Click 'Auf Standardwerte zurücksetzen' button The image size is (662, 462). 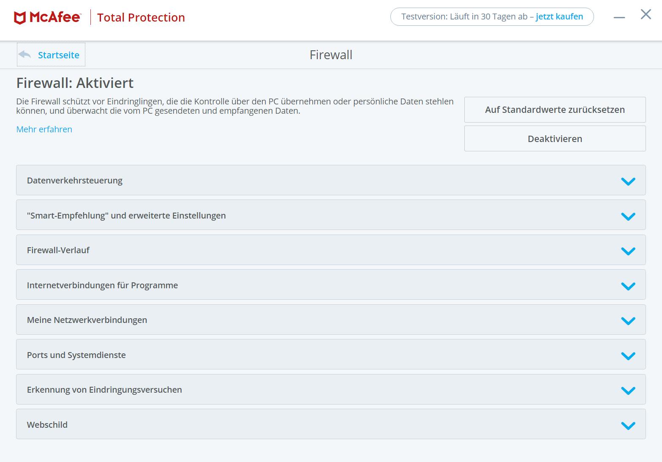pos(555,109)
